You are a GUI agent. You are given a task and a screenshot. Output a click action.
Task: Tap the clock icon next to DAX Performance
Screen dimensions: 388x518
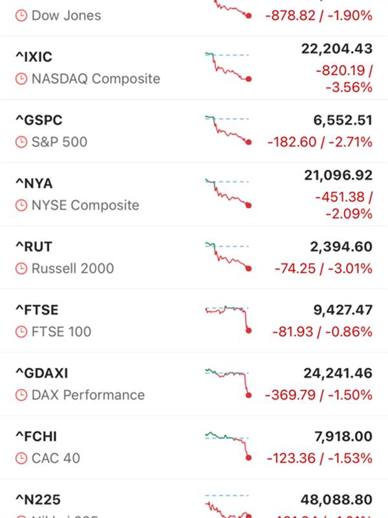pos(22,395)
